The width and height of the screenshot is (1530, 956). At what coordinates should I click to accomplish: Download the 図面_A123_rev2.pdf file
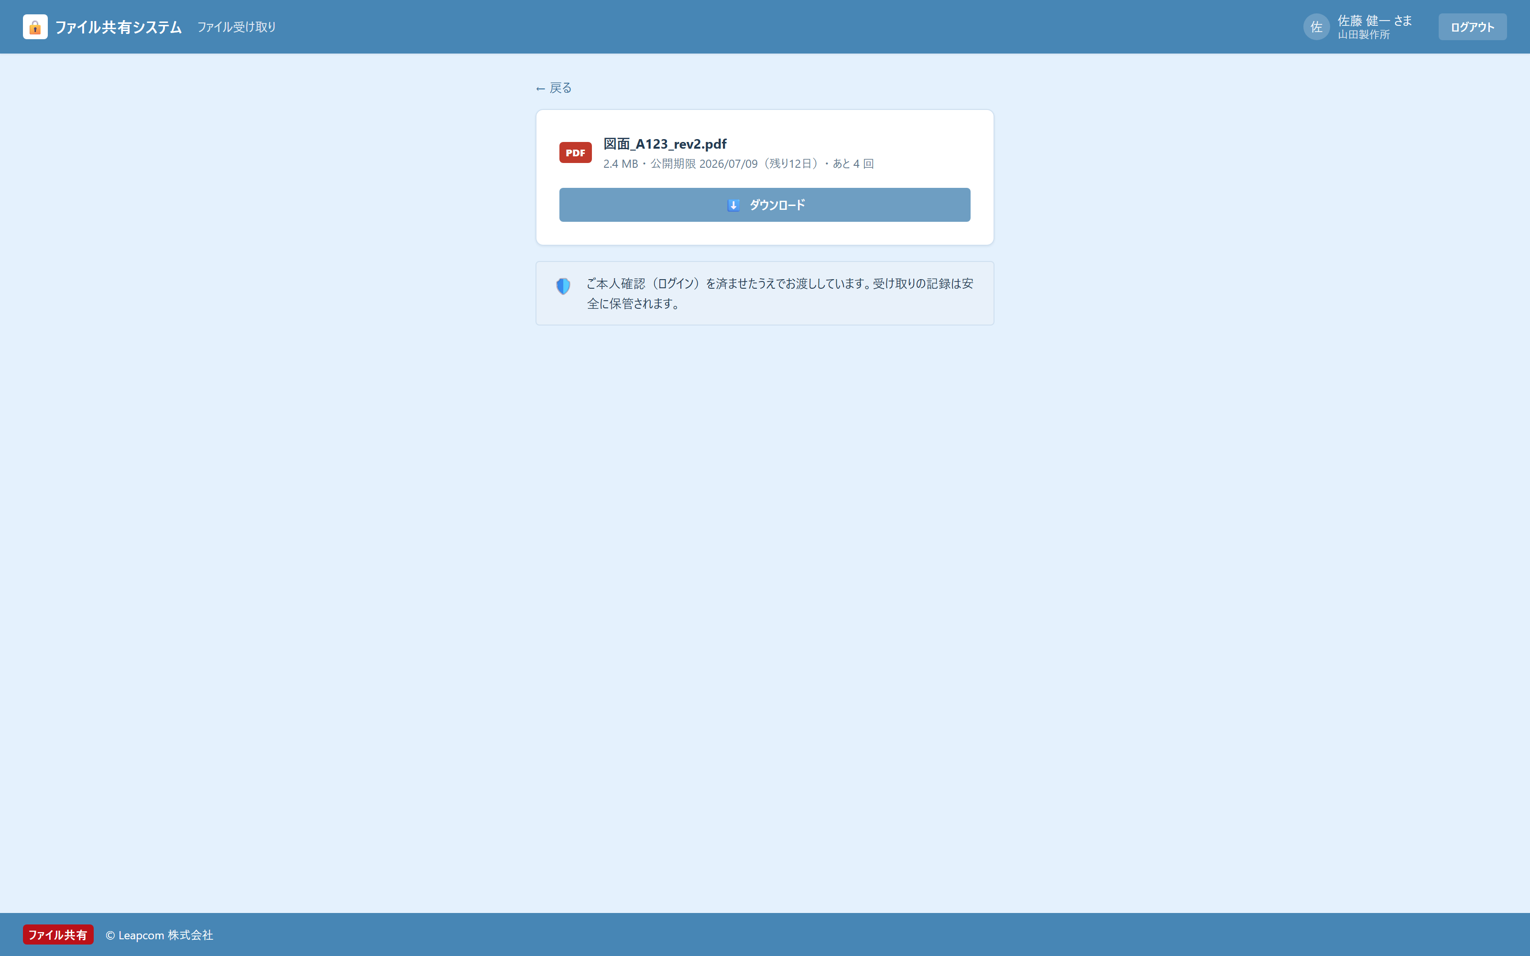tap(765, 205)
